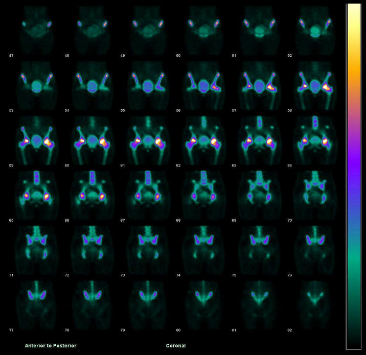
Task: Select coronal slice 47 thumbnail
Action: point(36,31)
